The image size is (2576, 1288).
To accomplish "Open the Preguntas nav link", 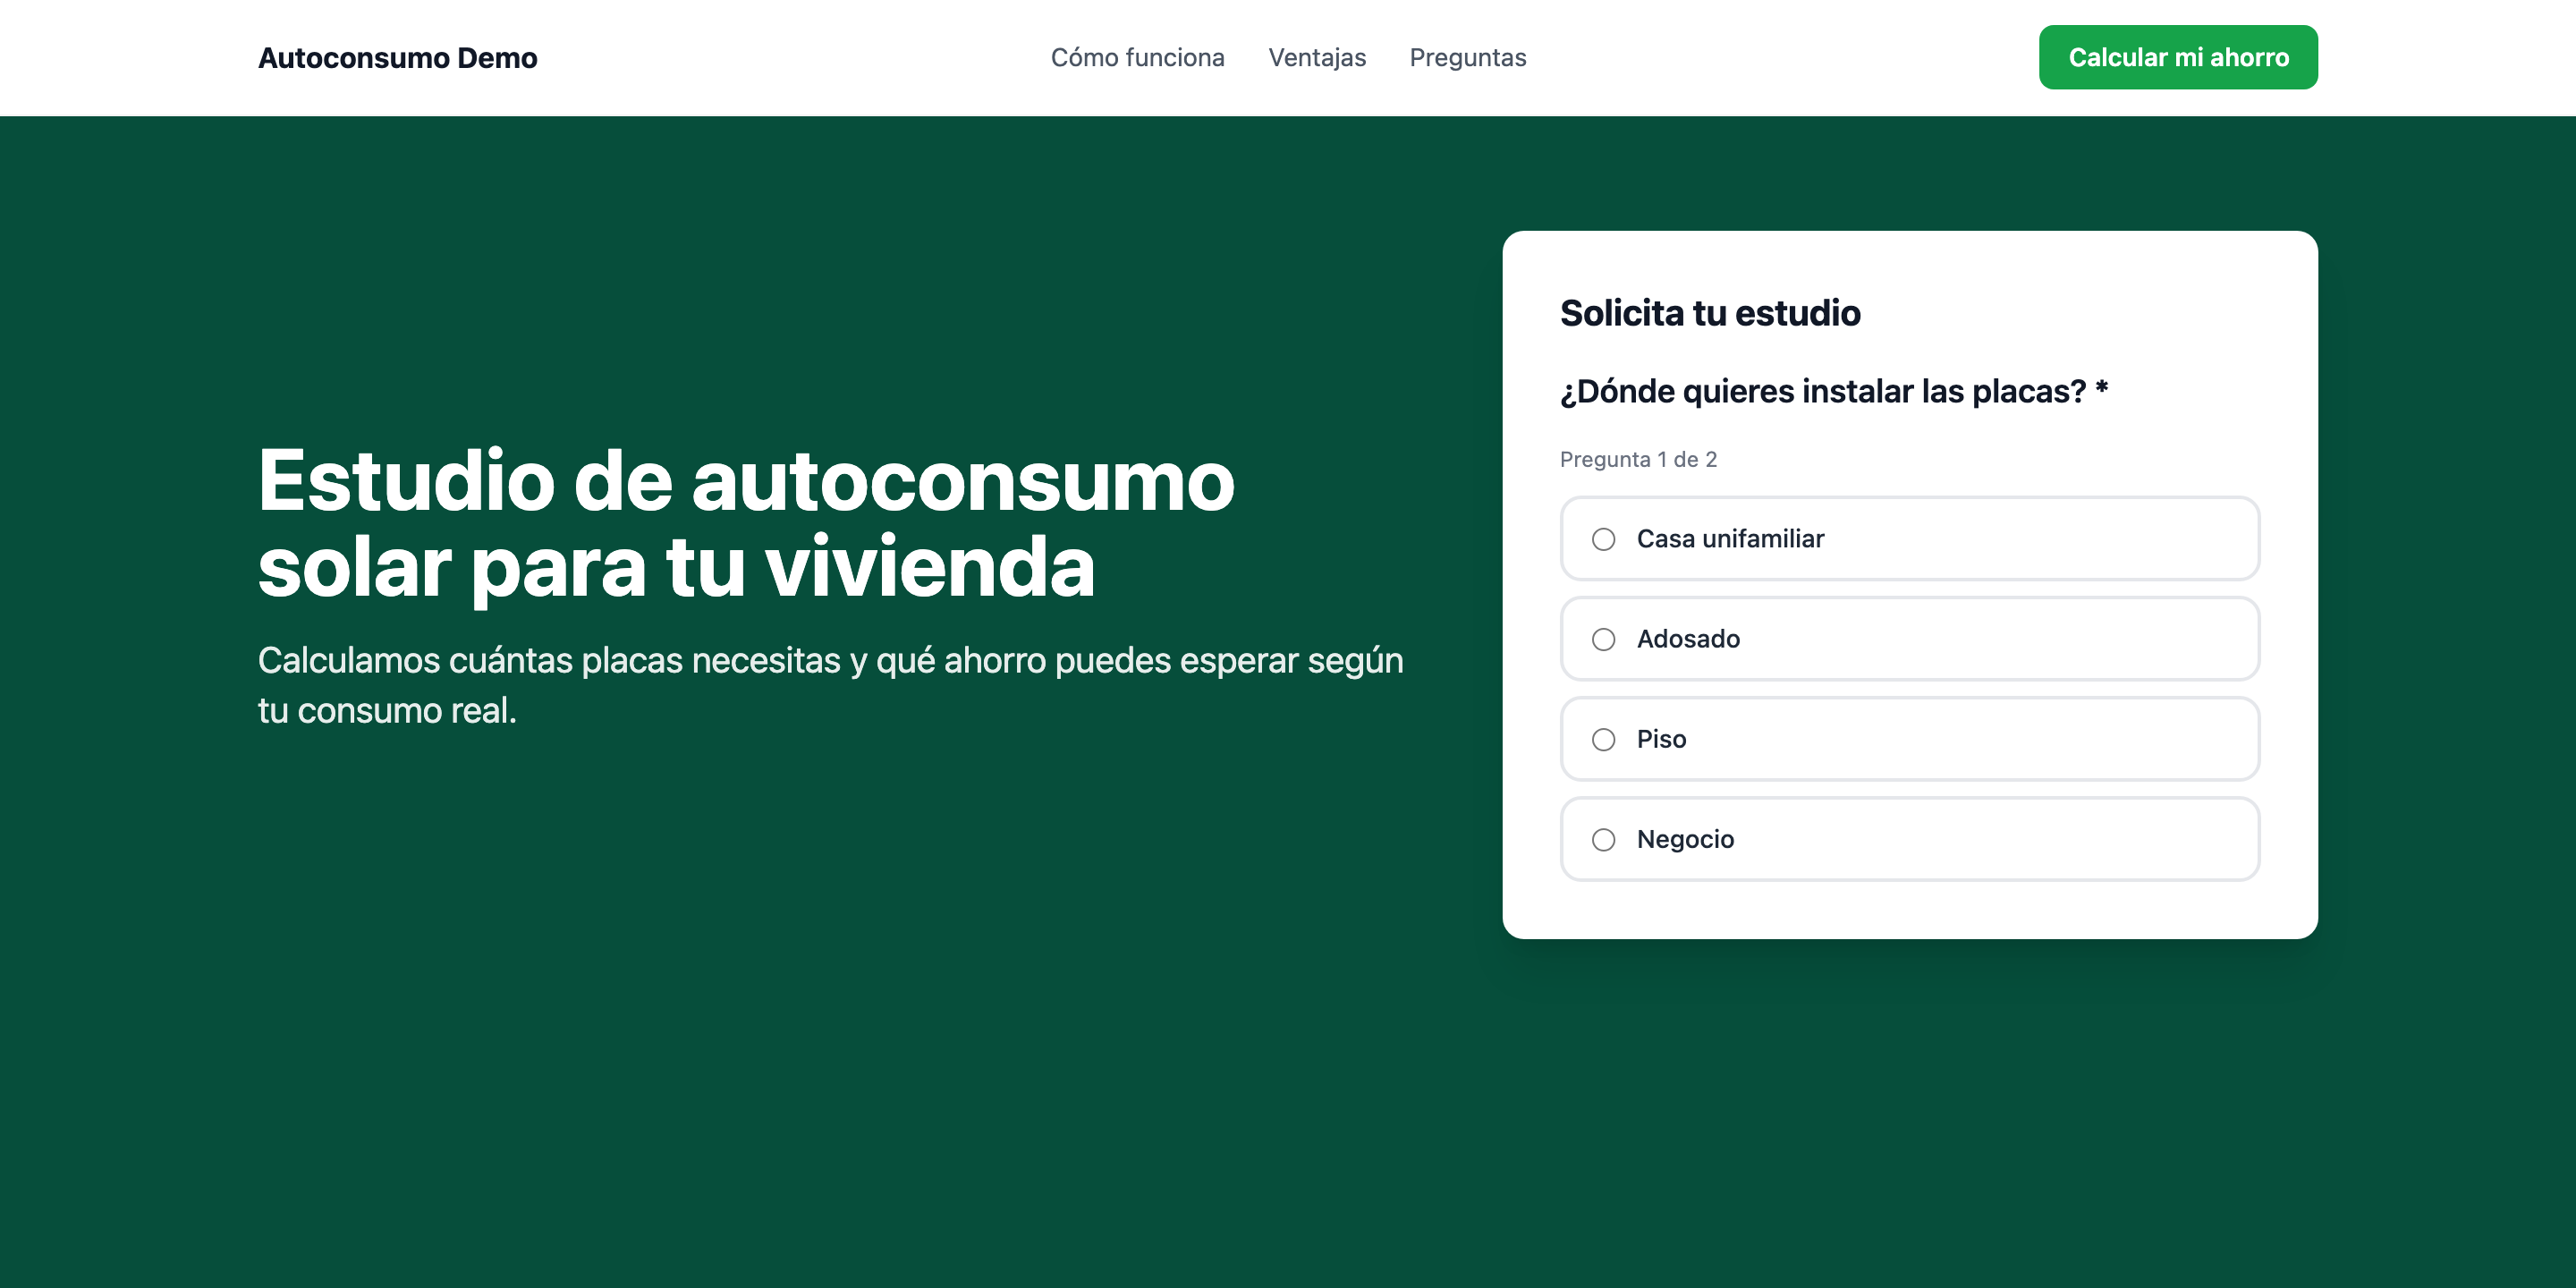I will (1467, 57).
